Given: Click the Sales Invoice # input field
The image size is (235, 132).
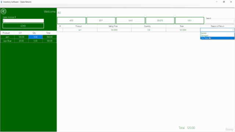Looking at the screenshot, I should click(x=23, y=21).
